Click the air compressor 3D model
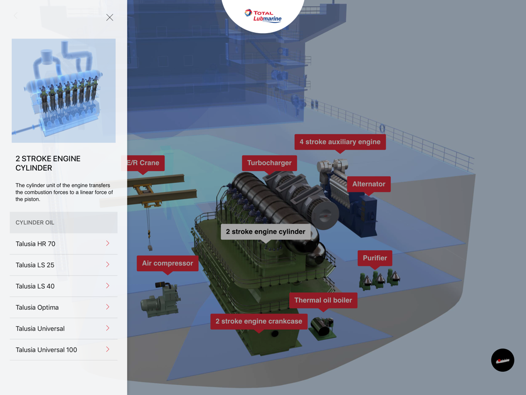 click(x=160, y=300)
